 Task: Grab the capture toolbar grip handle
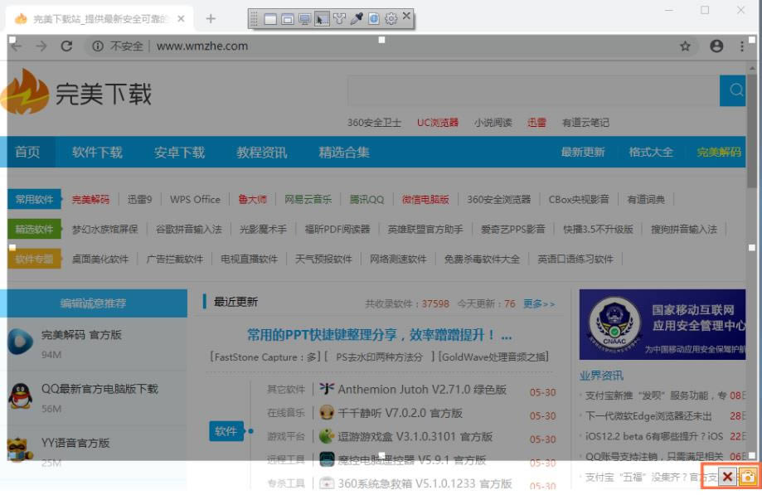(254, 19)
